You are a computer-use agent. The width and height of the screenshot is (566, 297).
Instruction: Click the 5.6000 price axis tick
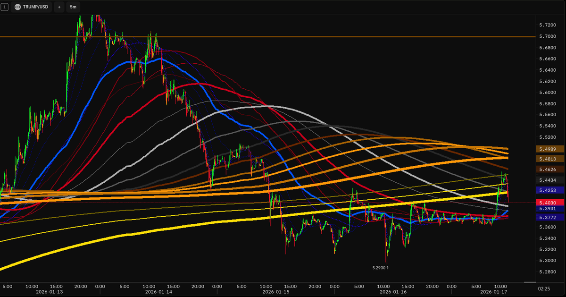click(x=547, y=93)
